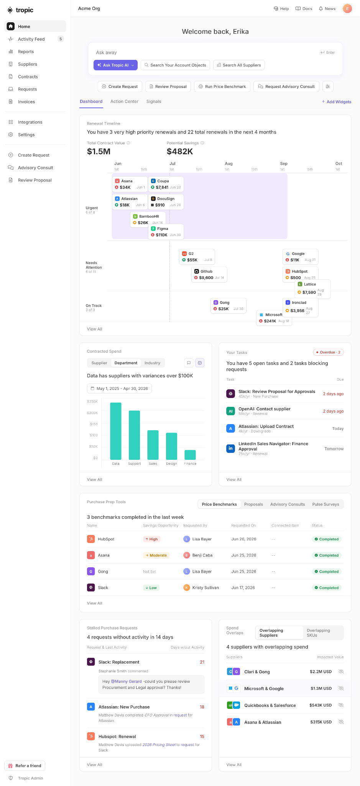
Task: Expand the Ask Tropic AI dropdown
Action: click(133, 65)
